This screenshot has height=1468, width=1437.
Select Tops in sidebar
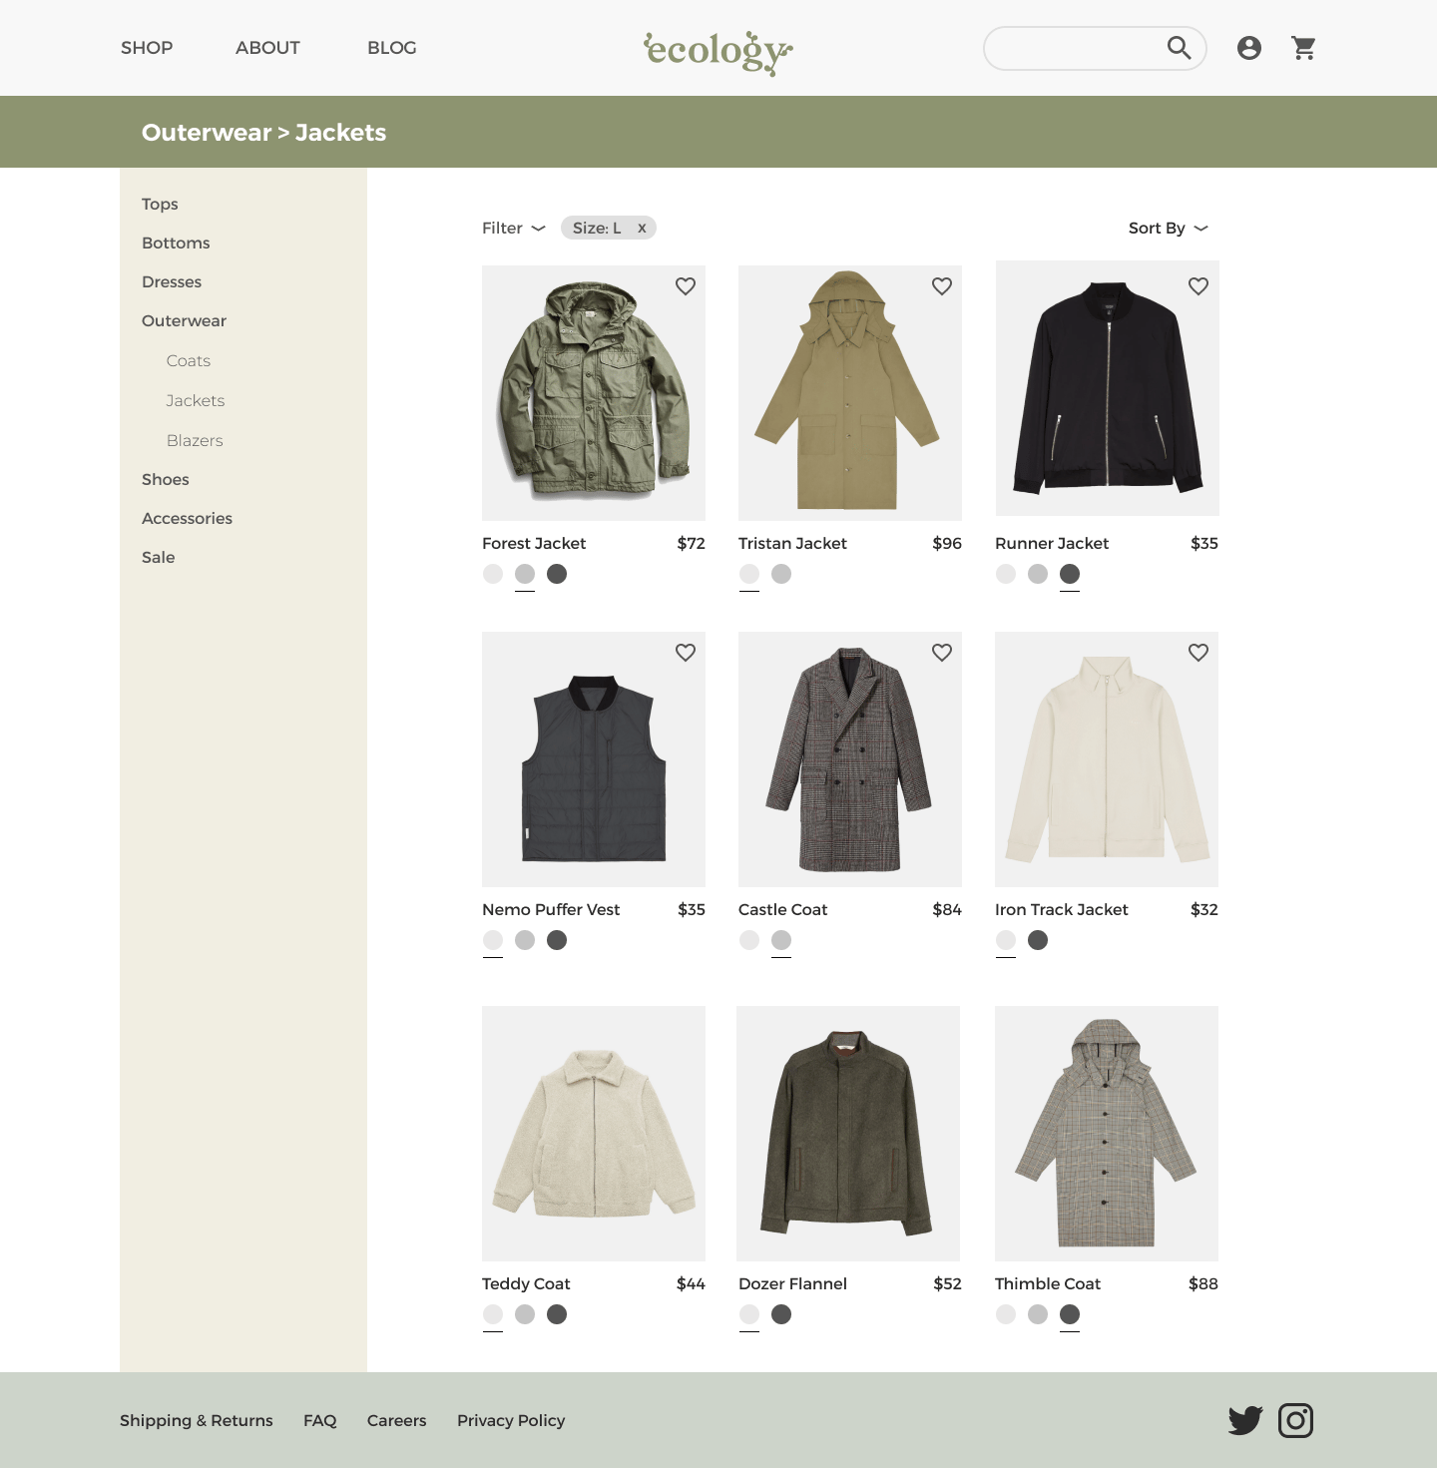[x=160, y=204]
